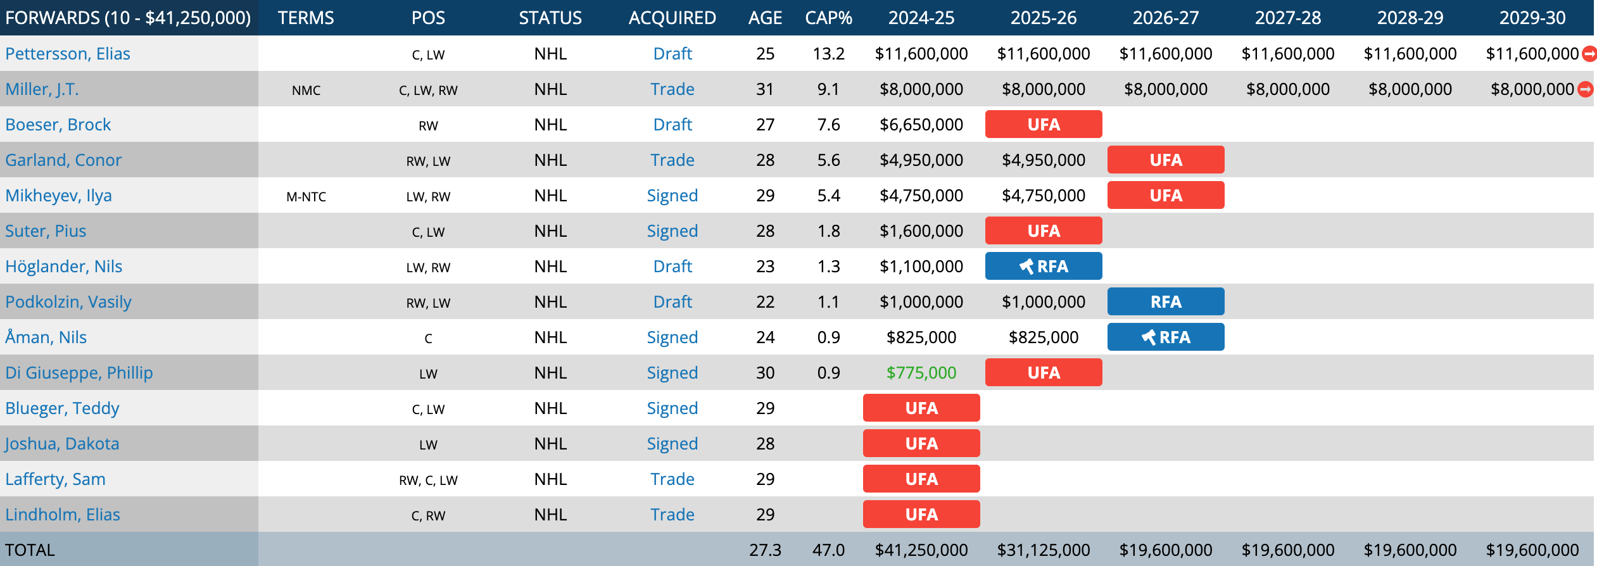1597x566 pixels.
Task: Open Dakota Joshua's player page
Action: click(x=62, y=444)
